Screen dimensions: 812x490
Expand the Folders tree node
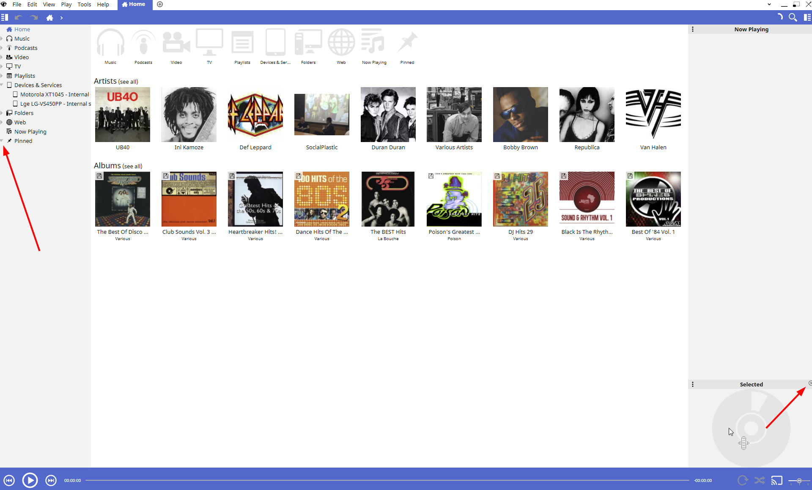point(2,113)
